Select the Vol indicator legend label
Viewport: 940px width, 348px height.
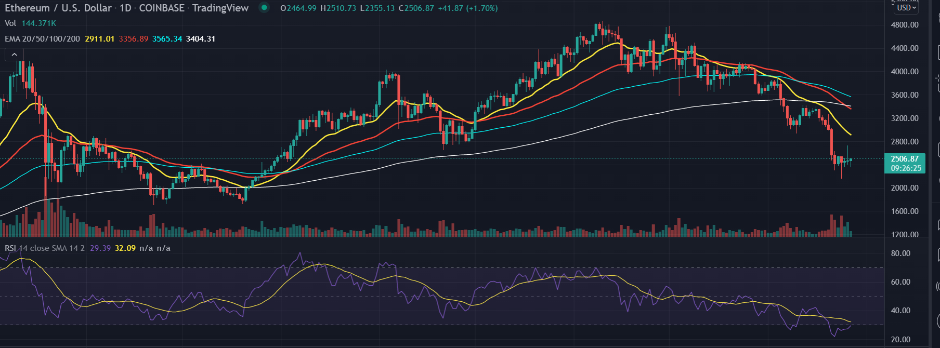pos(10,23)
